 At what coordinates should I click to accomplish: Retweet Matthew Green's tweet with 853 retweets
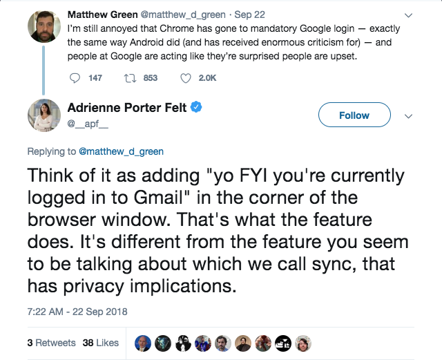click(128, 78)
